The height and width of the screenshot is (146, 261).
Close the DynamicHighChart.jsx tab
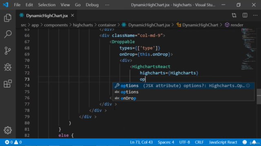tap(73, 15)
